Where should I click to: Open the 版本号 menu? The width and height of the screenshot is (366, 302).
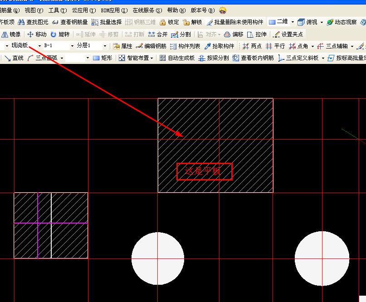[203, 10]
